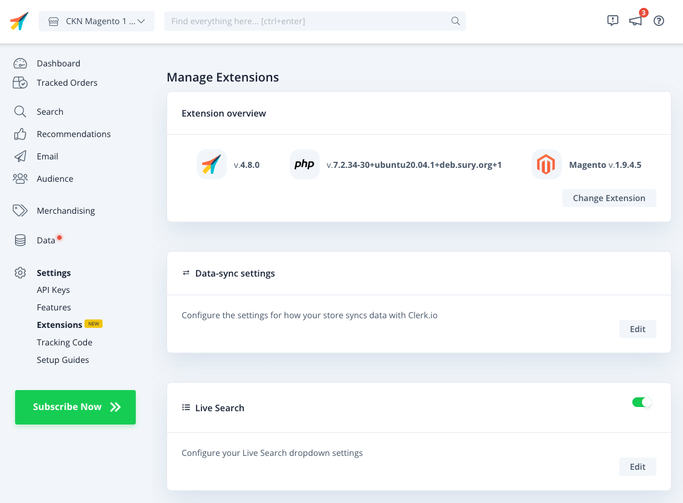Click the Email paper plane icon

tap(20, 156)
